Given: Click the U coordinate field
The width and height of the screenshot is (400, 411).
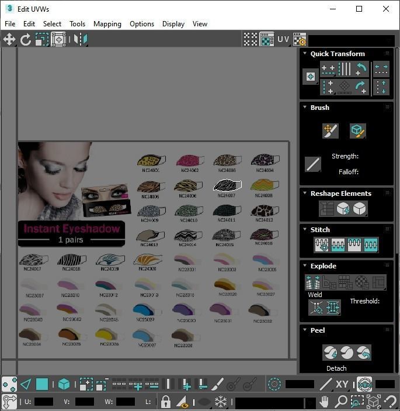Looking at the screenshot, I should [44, 402].
